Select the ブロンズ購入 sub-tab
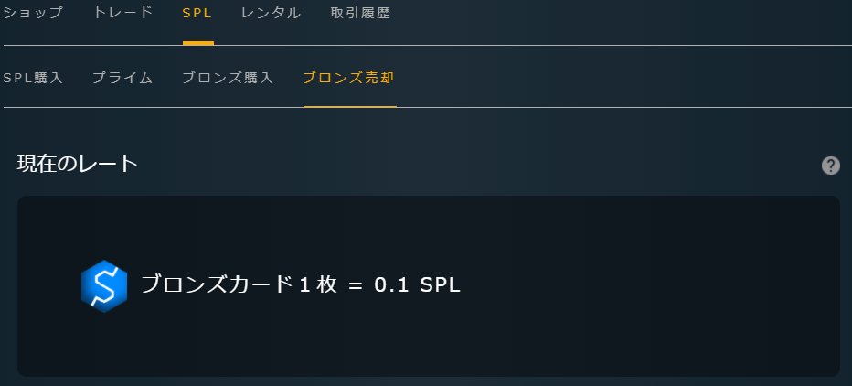 click(x=228, y=78)
